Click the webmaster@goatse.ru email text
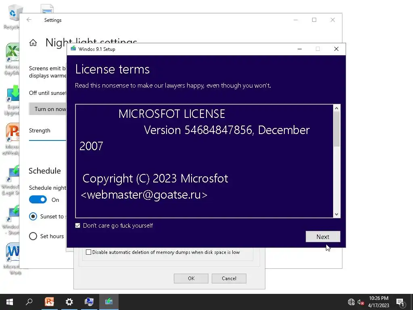413x310 pixels. coord(144,195)
